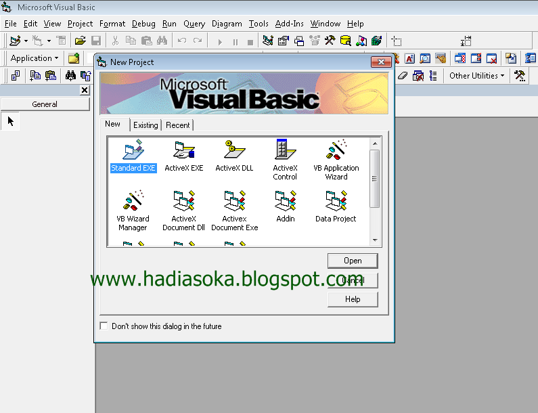Open the Add Form dropdown arrow
This screenshot has height=413, width=538.
[49, 41]
